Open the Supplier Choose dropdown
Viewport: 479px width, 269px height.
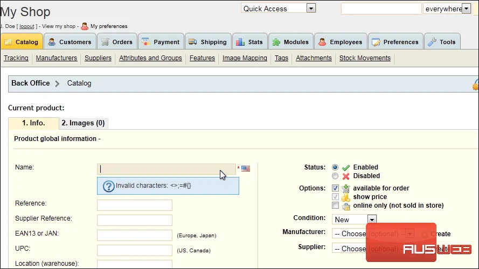coord(373,249)
